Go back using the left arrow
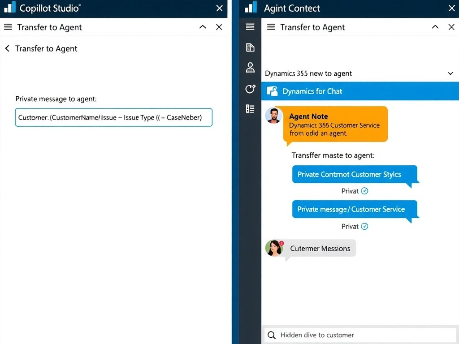 (7, 48)
